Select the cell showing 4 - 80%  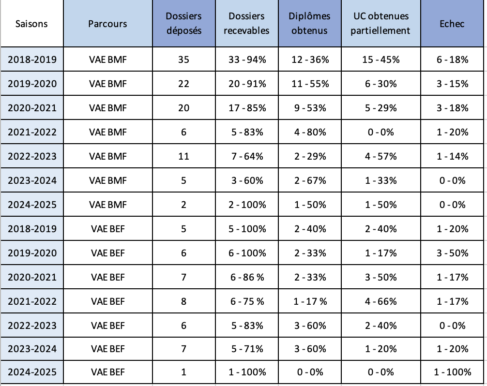tap(310, 132)
